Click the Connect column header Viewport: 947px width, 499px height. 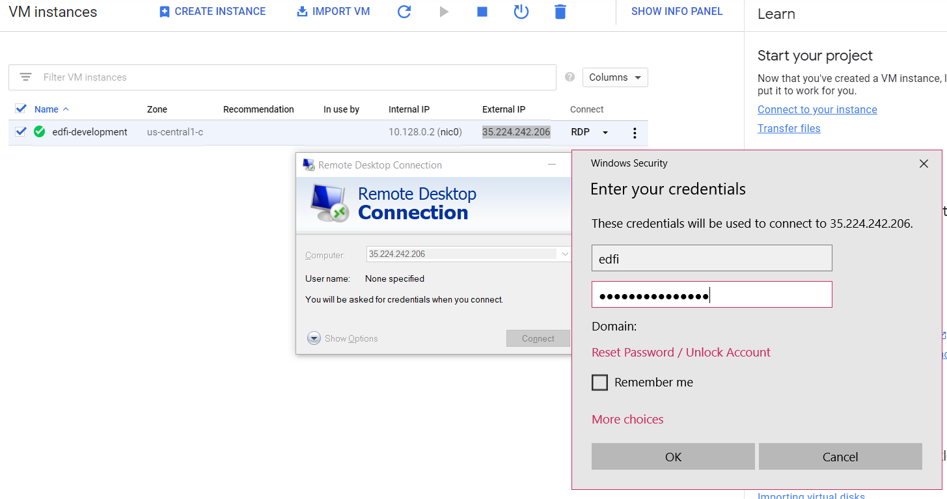[587, 109]
